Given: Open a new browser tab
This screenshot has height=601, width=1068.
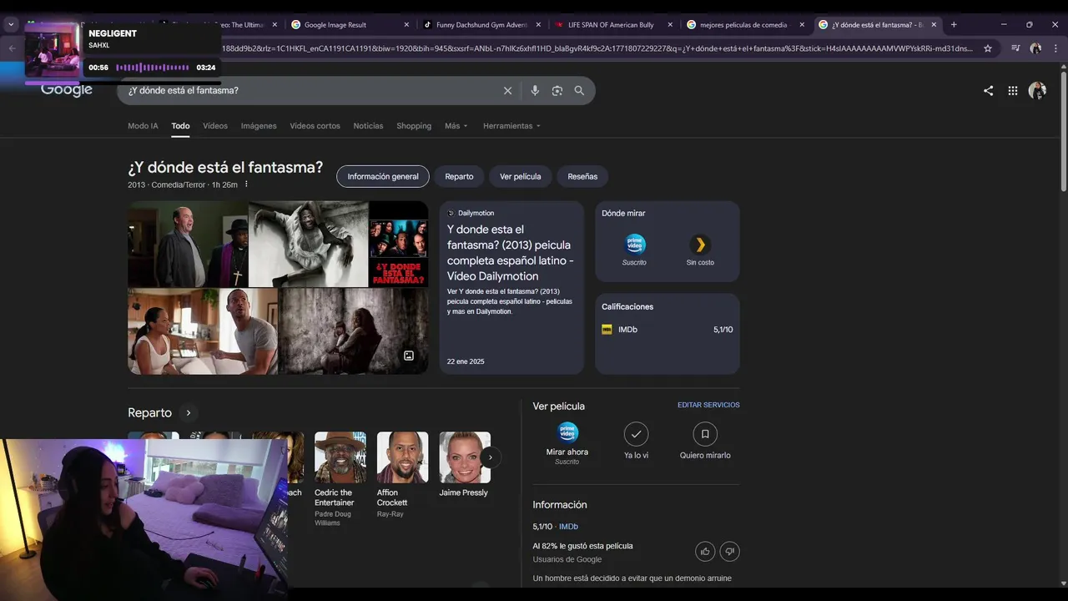Looking at the screenshot, I should [x=954, y=24].
